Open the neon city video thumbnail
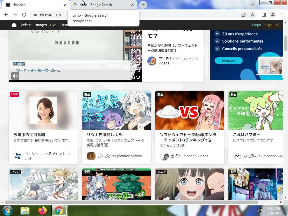 coord(256,184)
